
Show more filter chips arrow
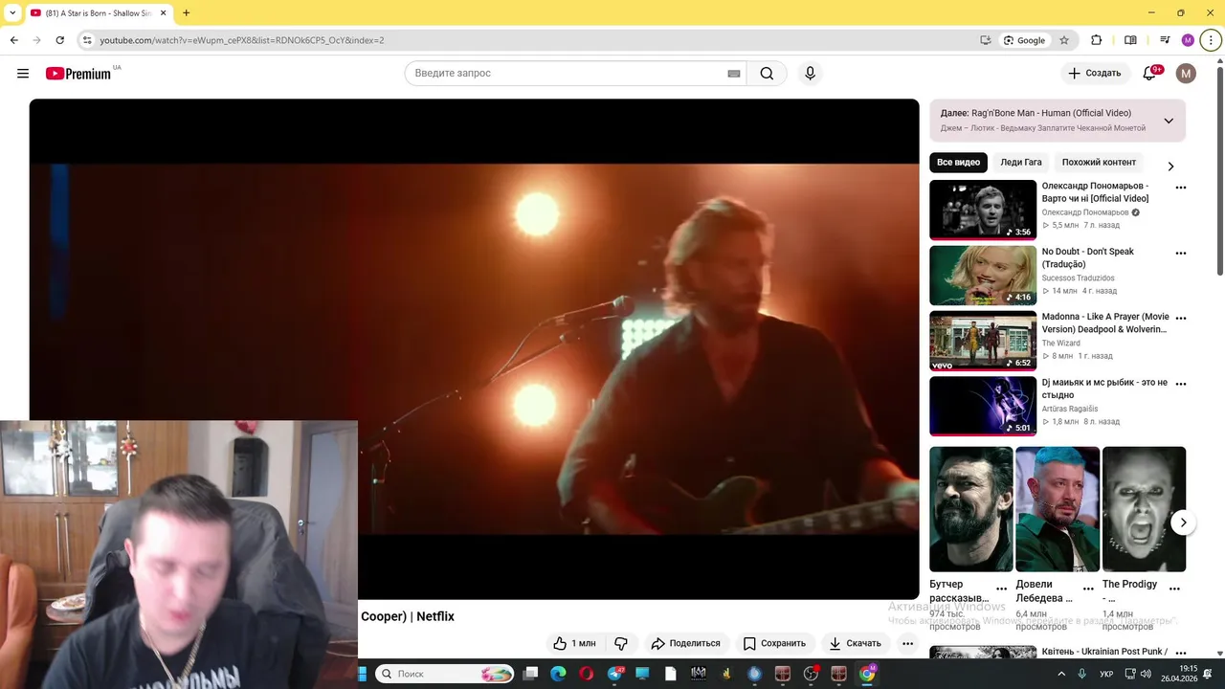coord(1169,167)
